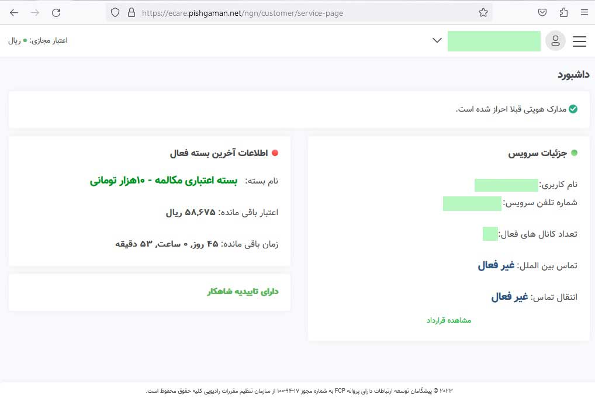Click the padlock site security icon
The width and height of the screenshot is (595, 398).
pos(131,12)
